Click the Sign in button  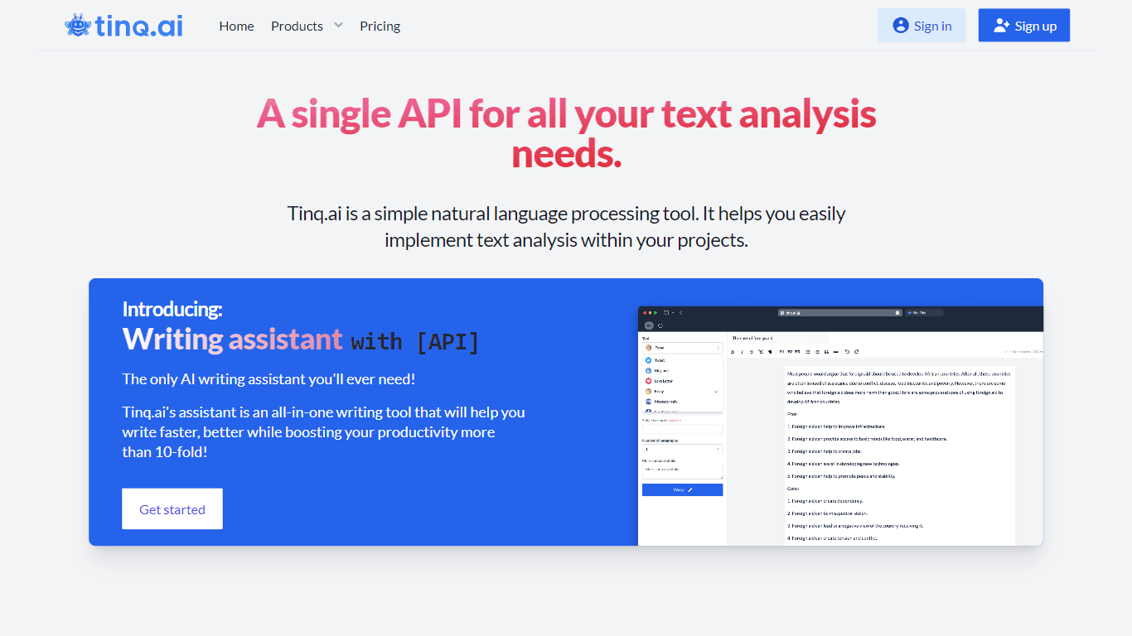coord(922,26)
